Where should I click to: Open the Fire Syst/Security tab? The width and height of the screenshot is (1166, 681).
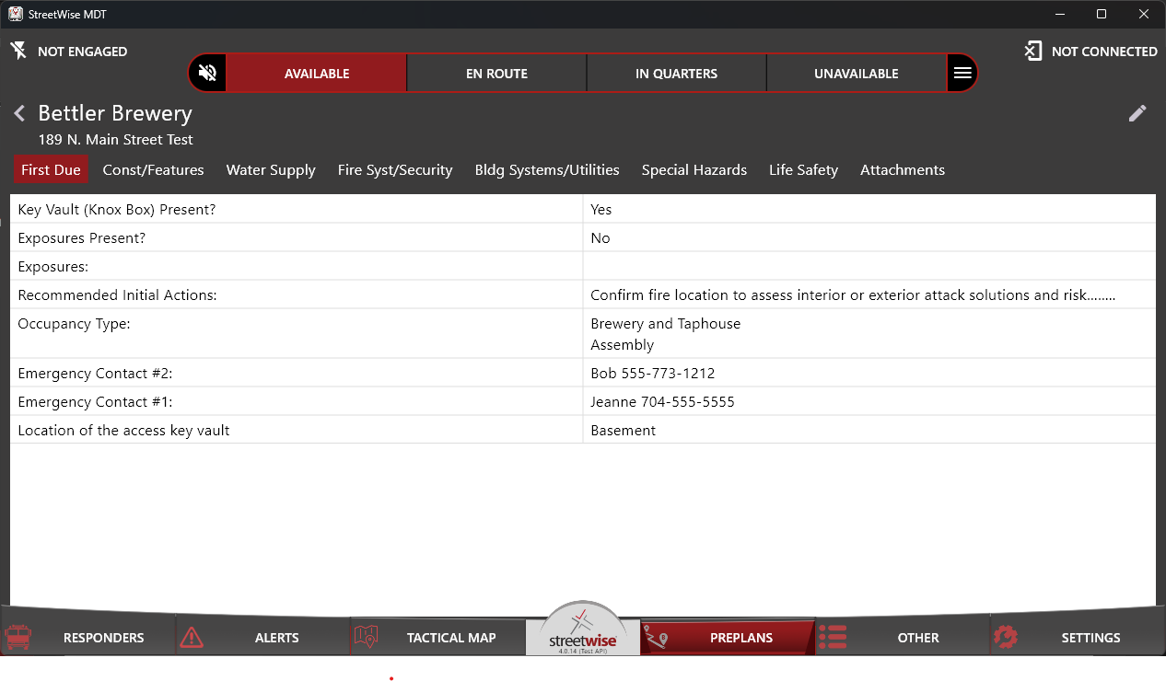click(395, 169)
